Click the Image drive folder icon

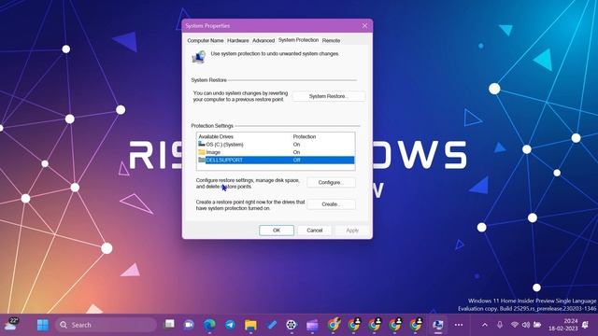pyautogui.click(x=202, y=152)
